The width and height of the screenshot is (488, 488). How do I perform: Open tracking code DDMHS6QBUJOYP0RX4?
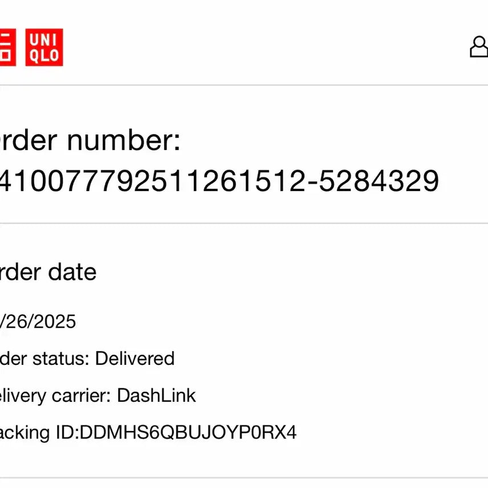pyautogui.click(x=188, y=432)
